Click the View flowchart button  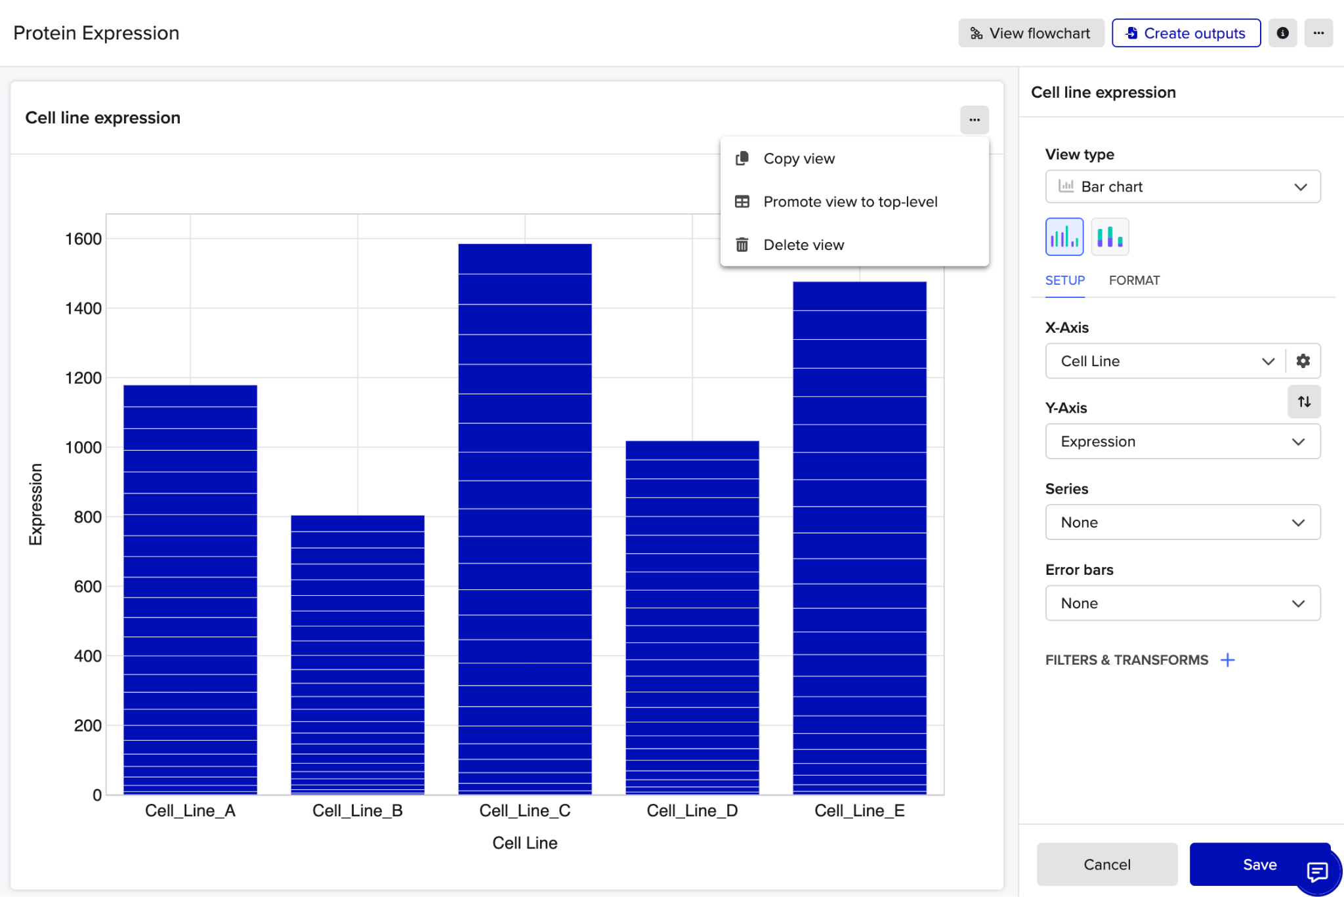(x=1031, y=33)
